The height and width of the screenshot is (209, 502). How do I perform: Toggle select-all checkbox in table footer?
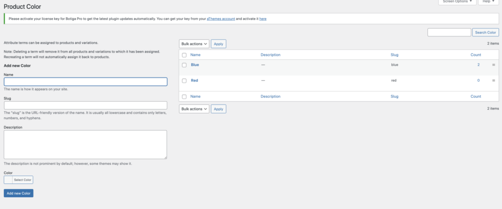(184, 97)
